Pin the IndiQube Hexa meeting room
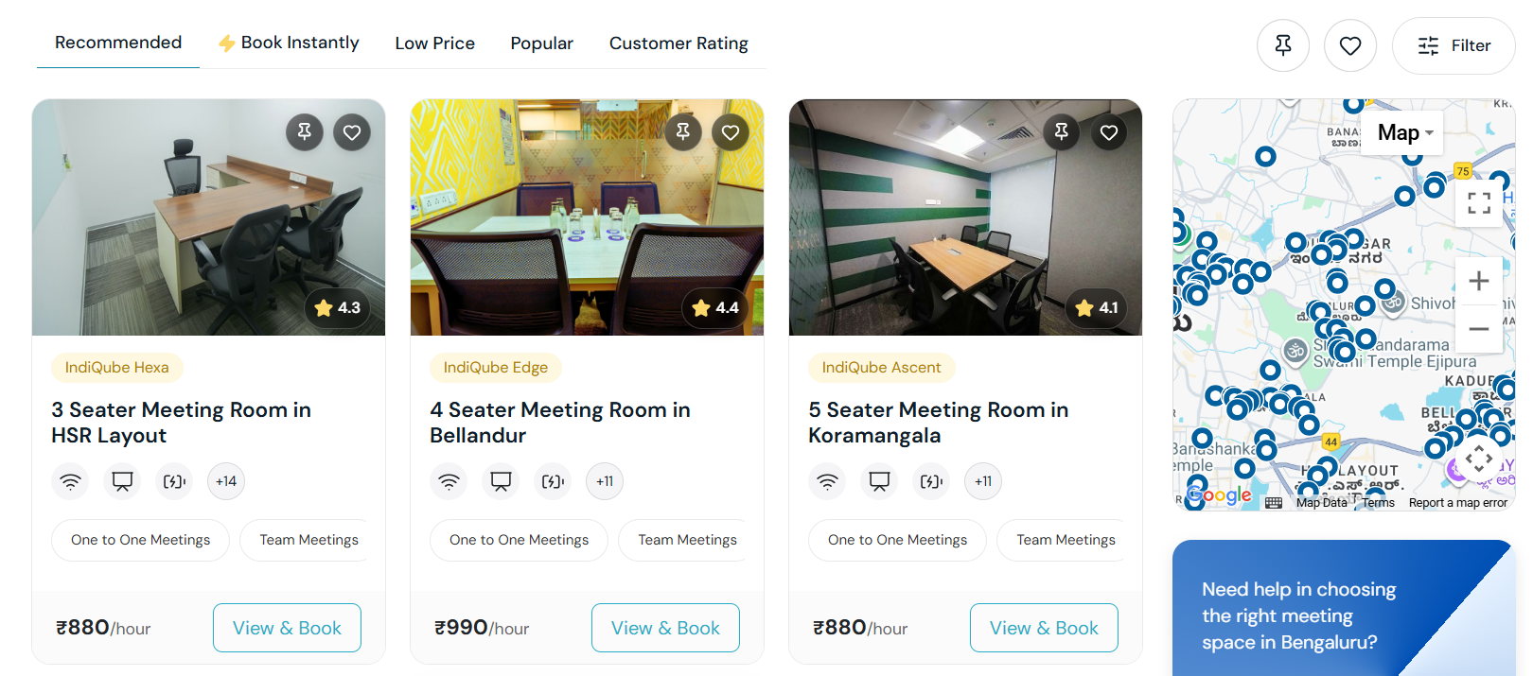 click(x=305, y=132)
